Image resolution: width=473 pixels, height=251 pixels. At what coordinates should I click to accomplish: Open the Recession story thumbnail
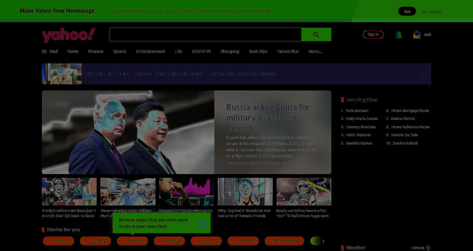coord(187,192)
